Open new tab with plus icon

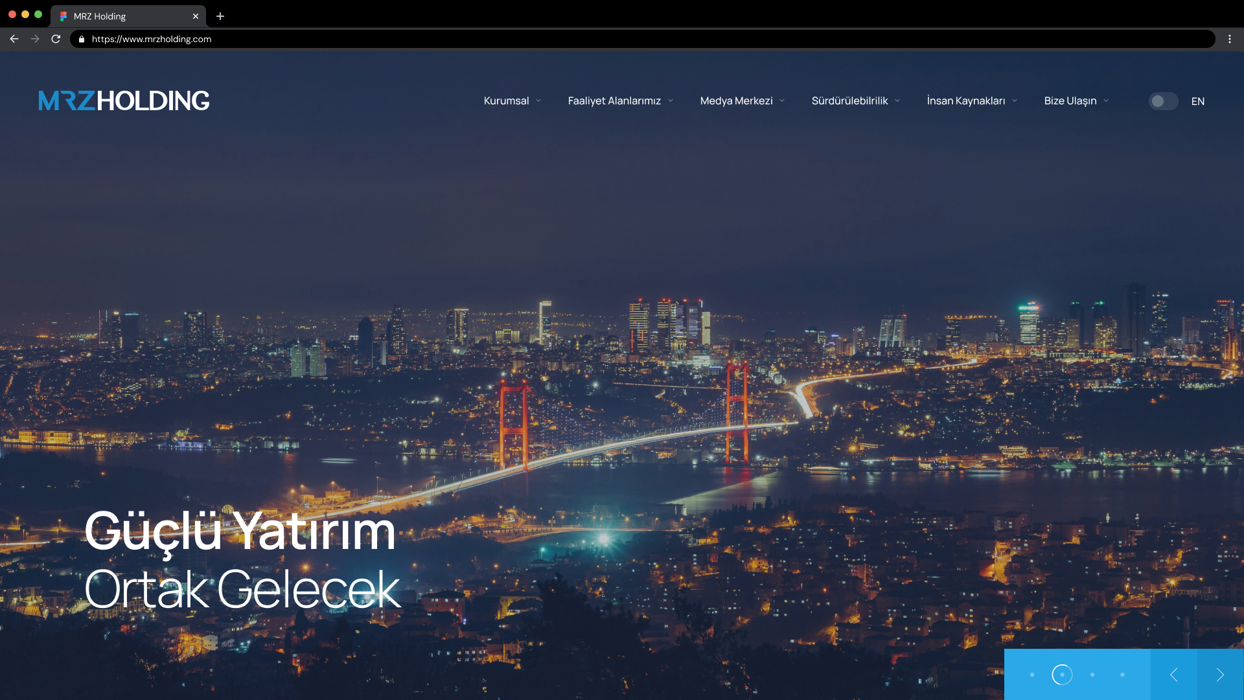[x=220, y=16]
